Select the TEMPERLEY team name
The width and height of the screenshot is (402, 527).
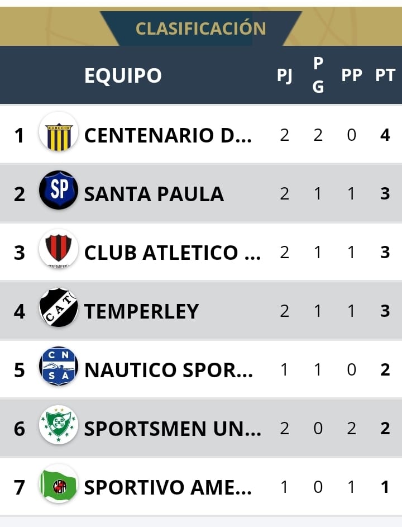tap(142, 311)
